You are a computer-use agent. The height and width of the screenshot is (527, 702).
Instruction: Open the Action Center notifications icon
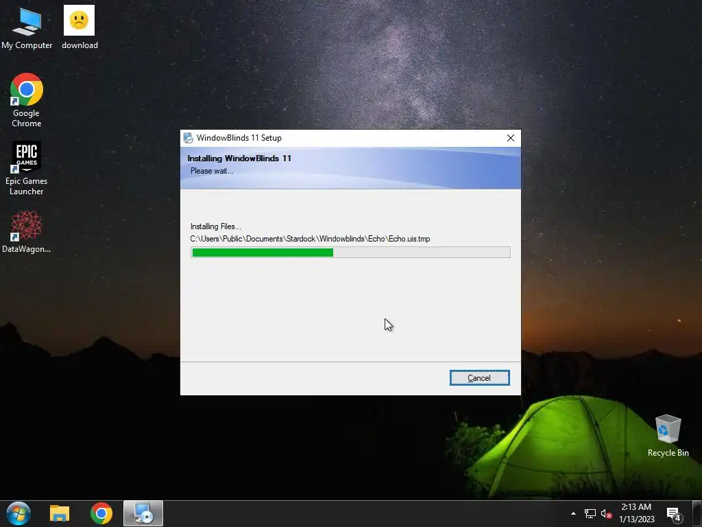(x=675, y=513)
